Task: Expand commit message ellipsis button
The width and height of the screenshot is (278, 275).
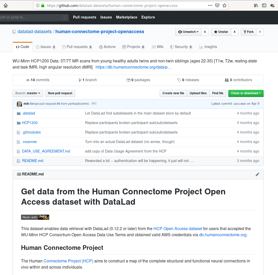Action: (94, 103)
